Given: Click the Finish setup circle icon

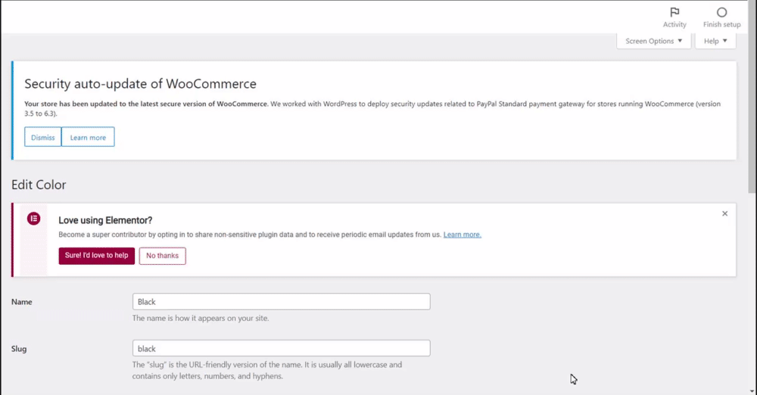Looking at the screenshot, I should [x=721, y=13].
